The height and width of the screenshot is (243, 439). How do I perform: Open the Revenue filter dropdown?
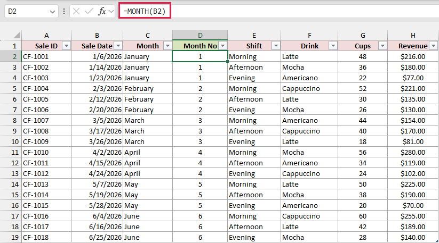[434, 46]
